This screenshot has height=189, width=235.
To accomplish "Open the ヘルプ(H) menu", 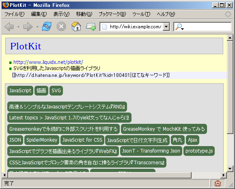I will (x=166, y=14).
